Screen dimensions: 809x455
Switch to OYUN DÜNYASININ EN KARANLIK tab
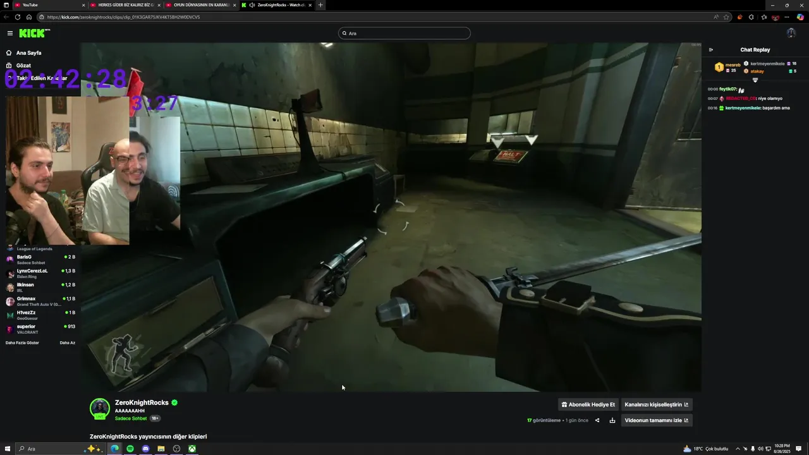pos(201,5)
